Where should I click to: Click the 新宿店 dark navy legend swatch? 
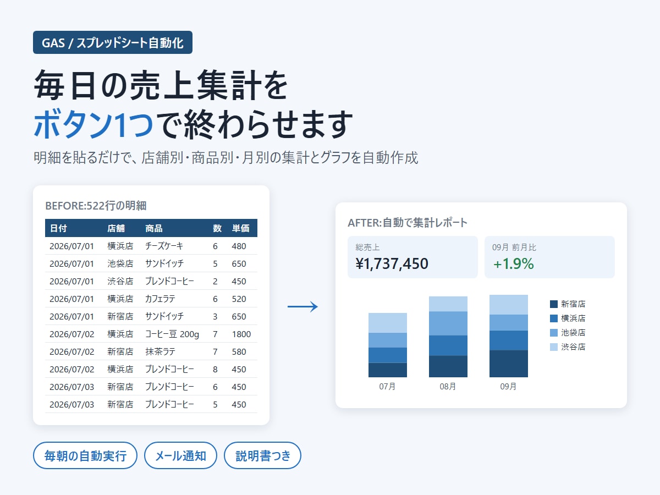click(x=554, y=304)
